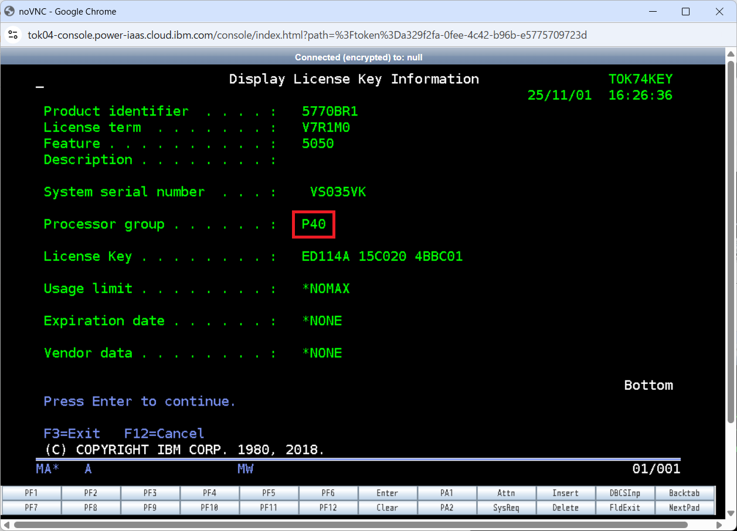Click feature value 5050
This screenshot has height=531, width=737.
318,144
